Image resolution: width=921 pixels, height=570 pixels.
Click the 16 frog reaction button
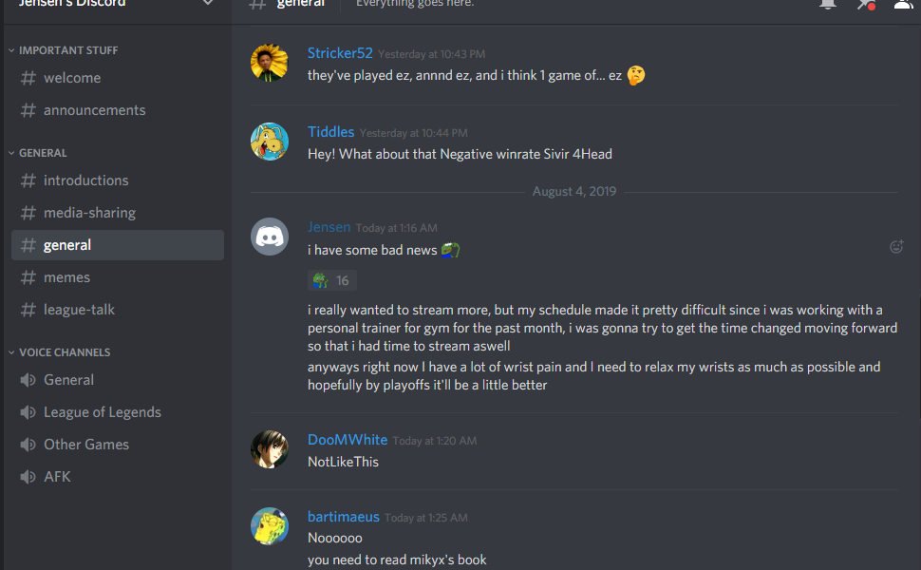[332, 281]
